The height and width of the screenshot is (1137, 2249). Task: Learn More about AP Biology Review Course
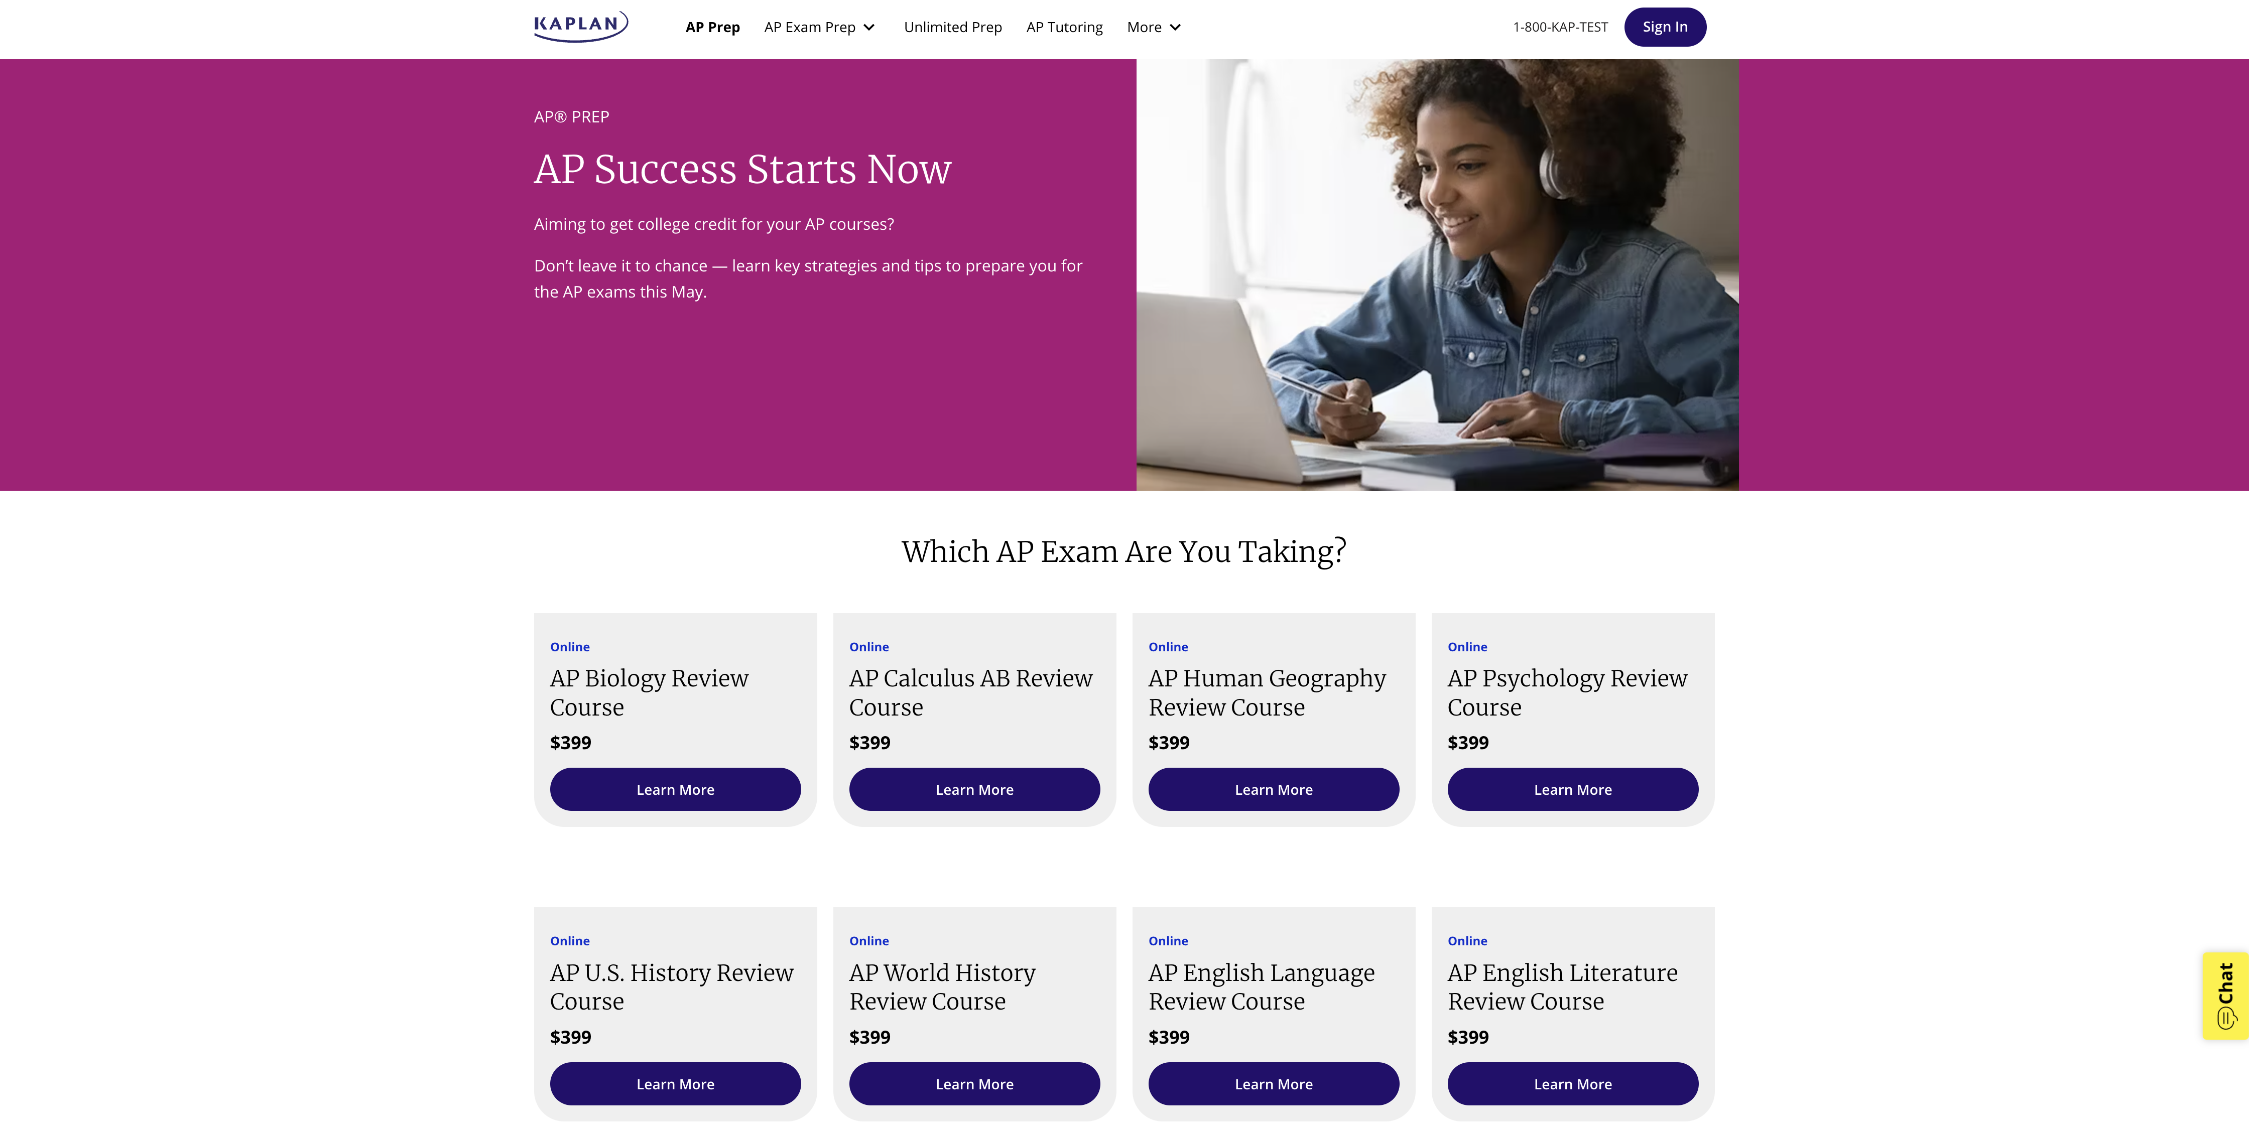point(675,790)
